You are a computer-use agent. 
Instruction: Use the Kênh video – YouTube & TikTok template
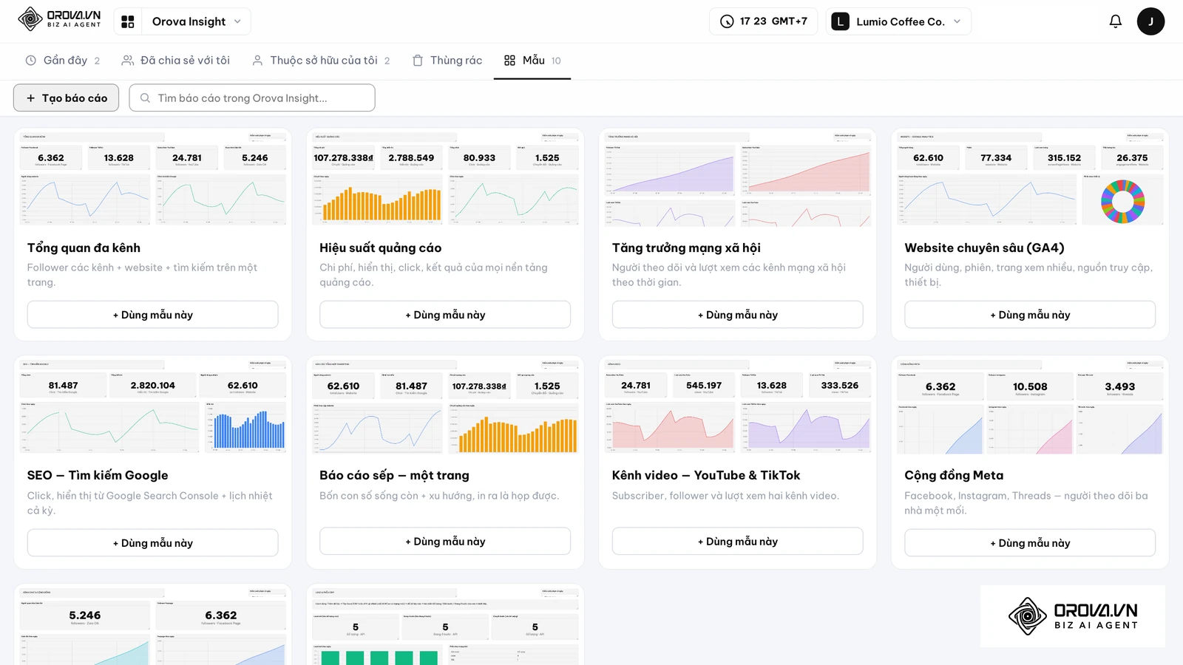(738, 541)
